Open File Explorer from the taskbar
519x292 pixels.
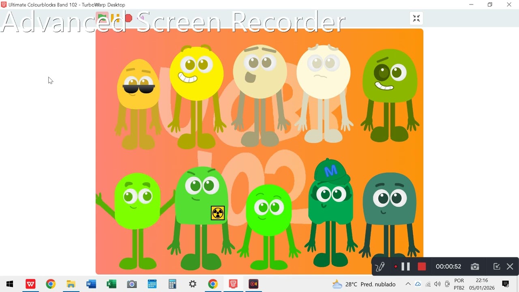pos(71,284)
